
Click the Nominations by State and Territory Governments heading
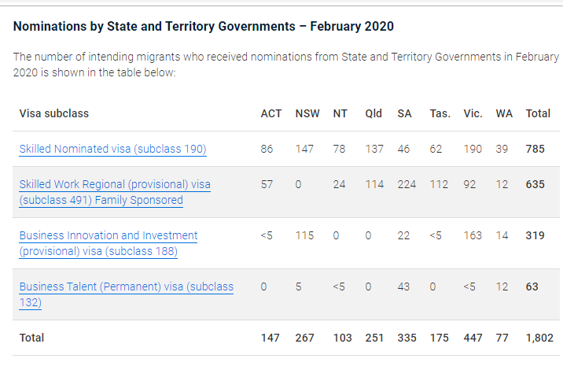203,26
